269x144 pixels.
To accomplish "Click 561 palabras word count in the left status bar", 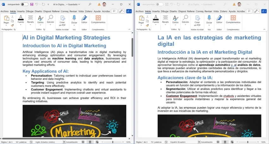I will pos(21,142).
